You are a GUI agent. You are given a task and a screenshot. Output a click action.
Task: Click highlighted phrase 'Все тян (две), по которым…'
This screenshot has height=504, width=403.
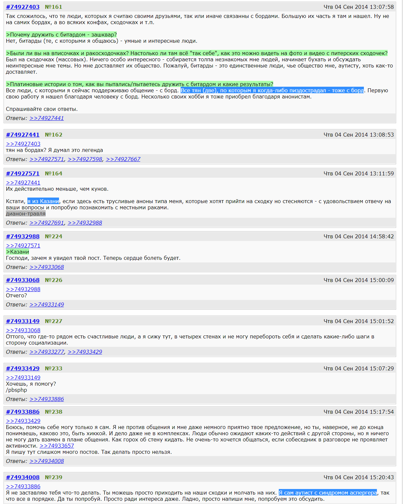click(272, 90)
